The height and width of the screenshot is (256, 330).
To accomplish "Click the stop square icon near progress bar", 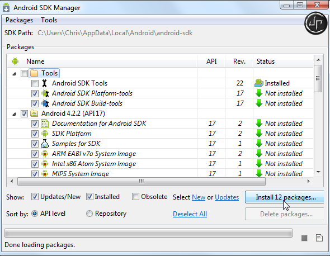I will click(304, 238).
